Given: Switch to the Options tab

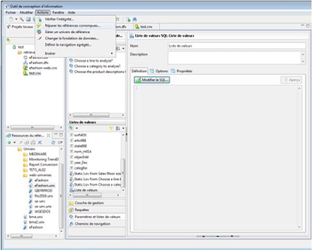Looking at the screenshot, I should 159,71.
